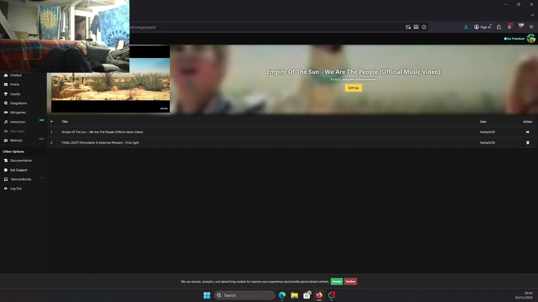Skip the current Empire Of The Sun song

pyautogui.click(x=527, y=132)
